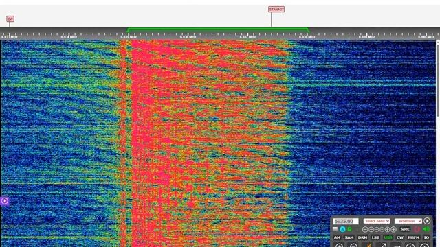Select USB demodulation mode
This screenshot has height=247, width=440.
tap(388, 237)
